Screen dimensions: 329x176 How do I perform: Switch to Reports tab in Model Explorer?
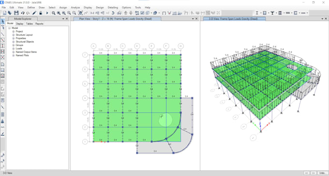[39, 24]
